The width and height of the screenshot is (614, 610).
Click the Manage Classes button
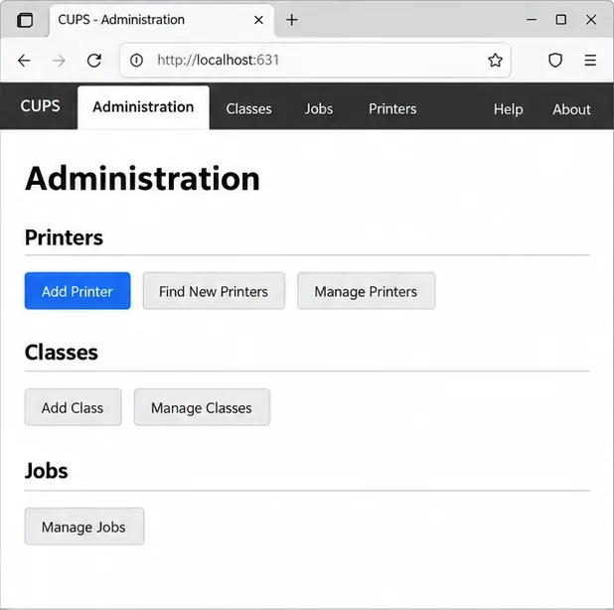(202, 407)
